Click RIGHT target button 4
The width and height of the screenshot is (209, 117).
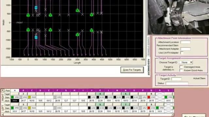[100, 94]
